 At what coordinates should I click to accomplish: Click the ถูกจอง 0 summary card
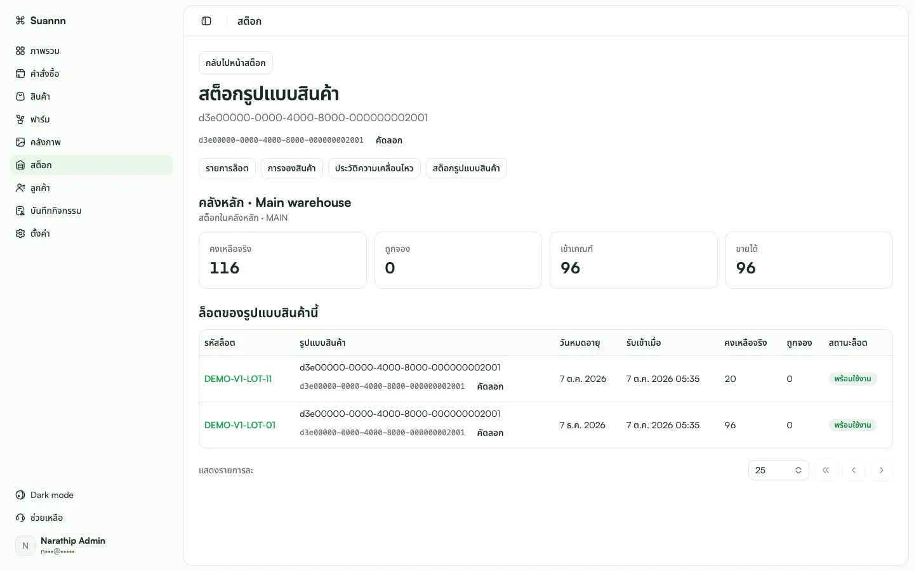click(458, 260)
